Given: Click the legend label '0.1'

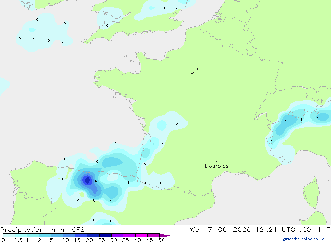Looking at the screenshot, I should (6, 240).
